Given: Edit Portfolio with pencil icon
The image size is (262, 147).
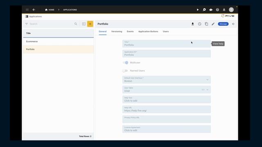Looking at the screenshot, I should click(213, 24).
